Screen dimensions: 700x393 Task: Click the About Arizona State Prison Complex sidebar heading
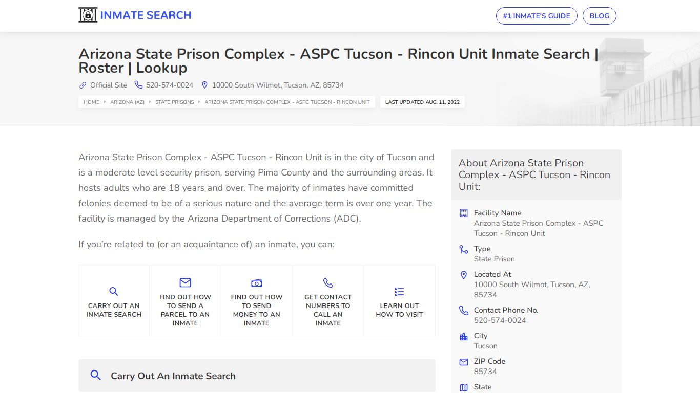534,174
